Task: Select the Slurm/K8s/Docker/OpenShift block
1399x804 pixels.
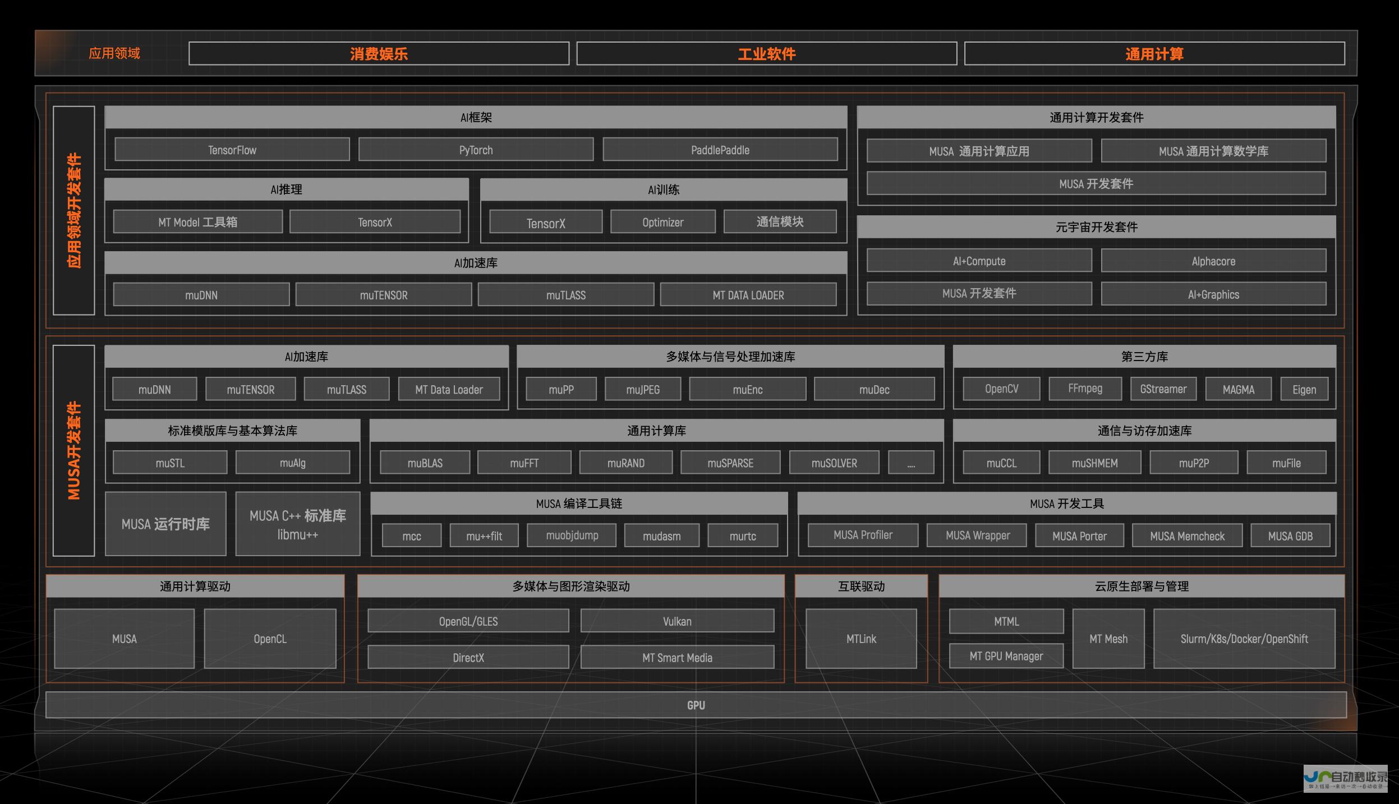Action: tap(1244, 639)
